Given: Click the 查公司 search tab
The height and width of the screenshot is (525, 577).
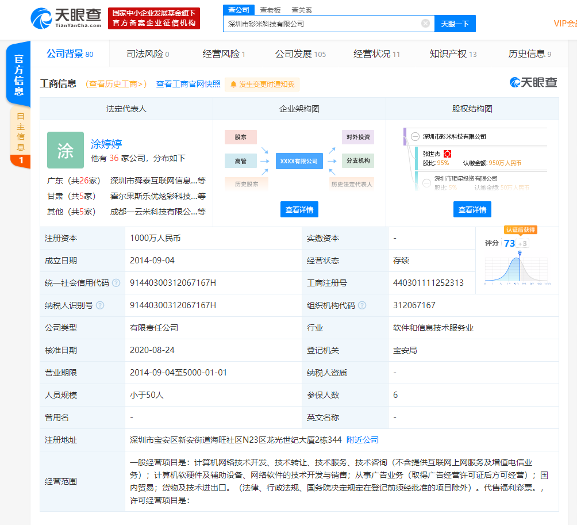Looking at the screenshot, I should pos(239,10).
